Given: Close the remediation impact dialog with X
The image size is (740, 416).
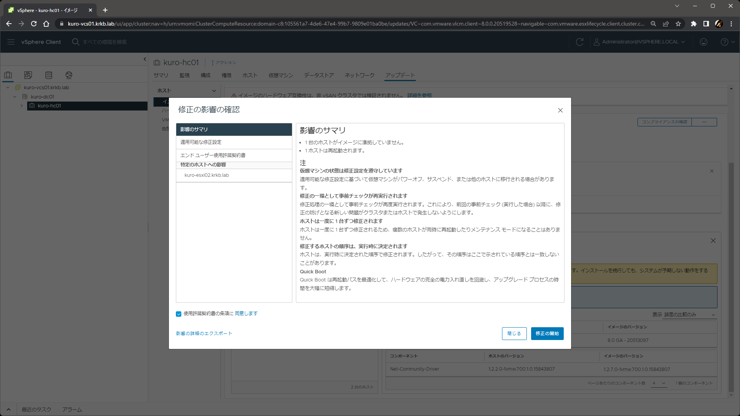Looking at the screenshot, I should [560, 110].
